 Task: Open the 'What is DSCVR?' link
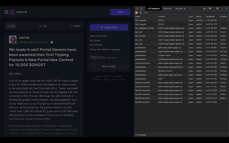click(98, 36)
